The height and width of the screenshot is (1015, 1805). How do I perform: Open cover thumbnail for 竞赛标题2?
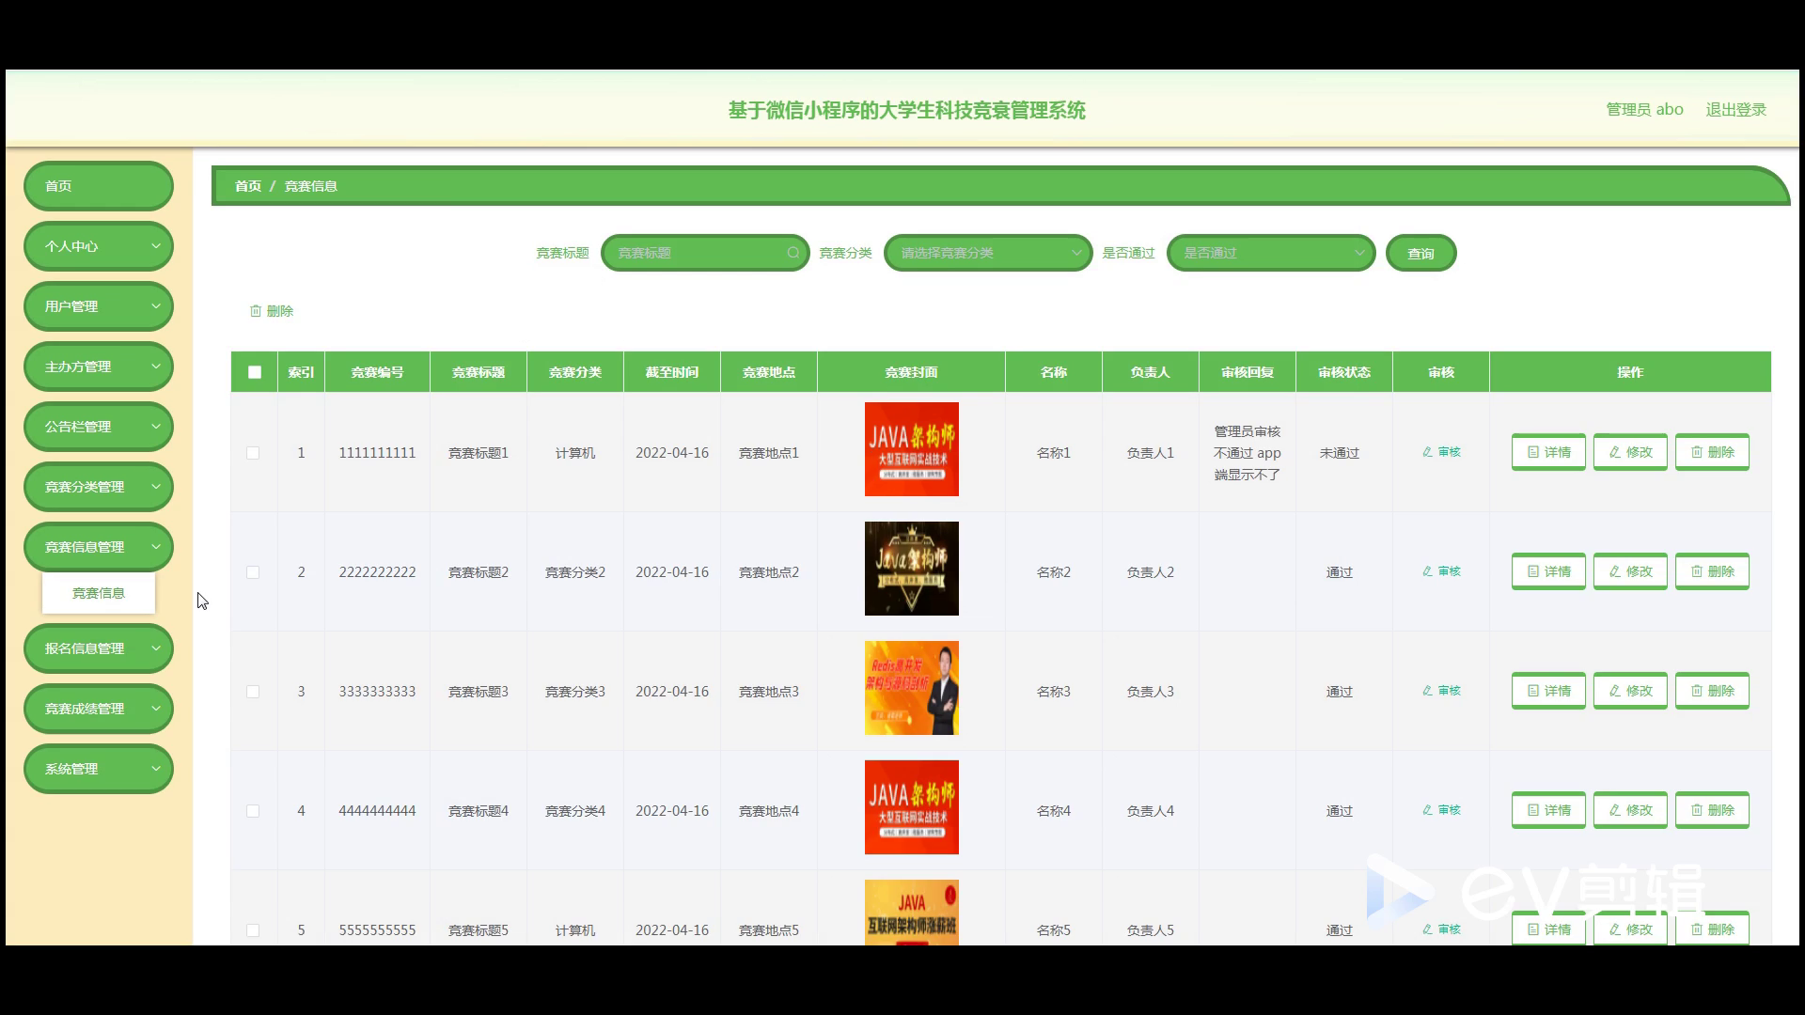pos(912,569)
